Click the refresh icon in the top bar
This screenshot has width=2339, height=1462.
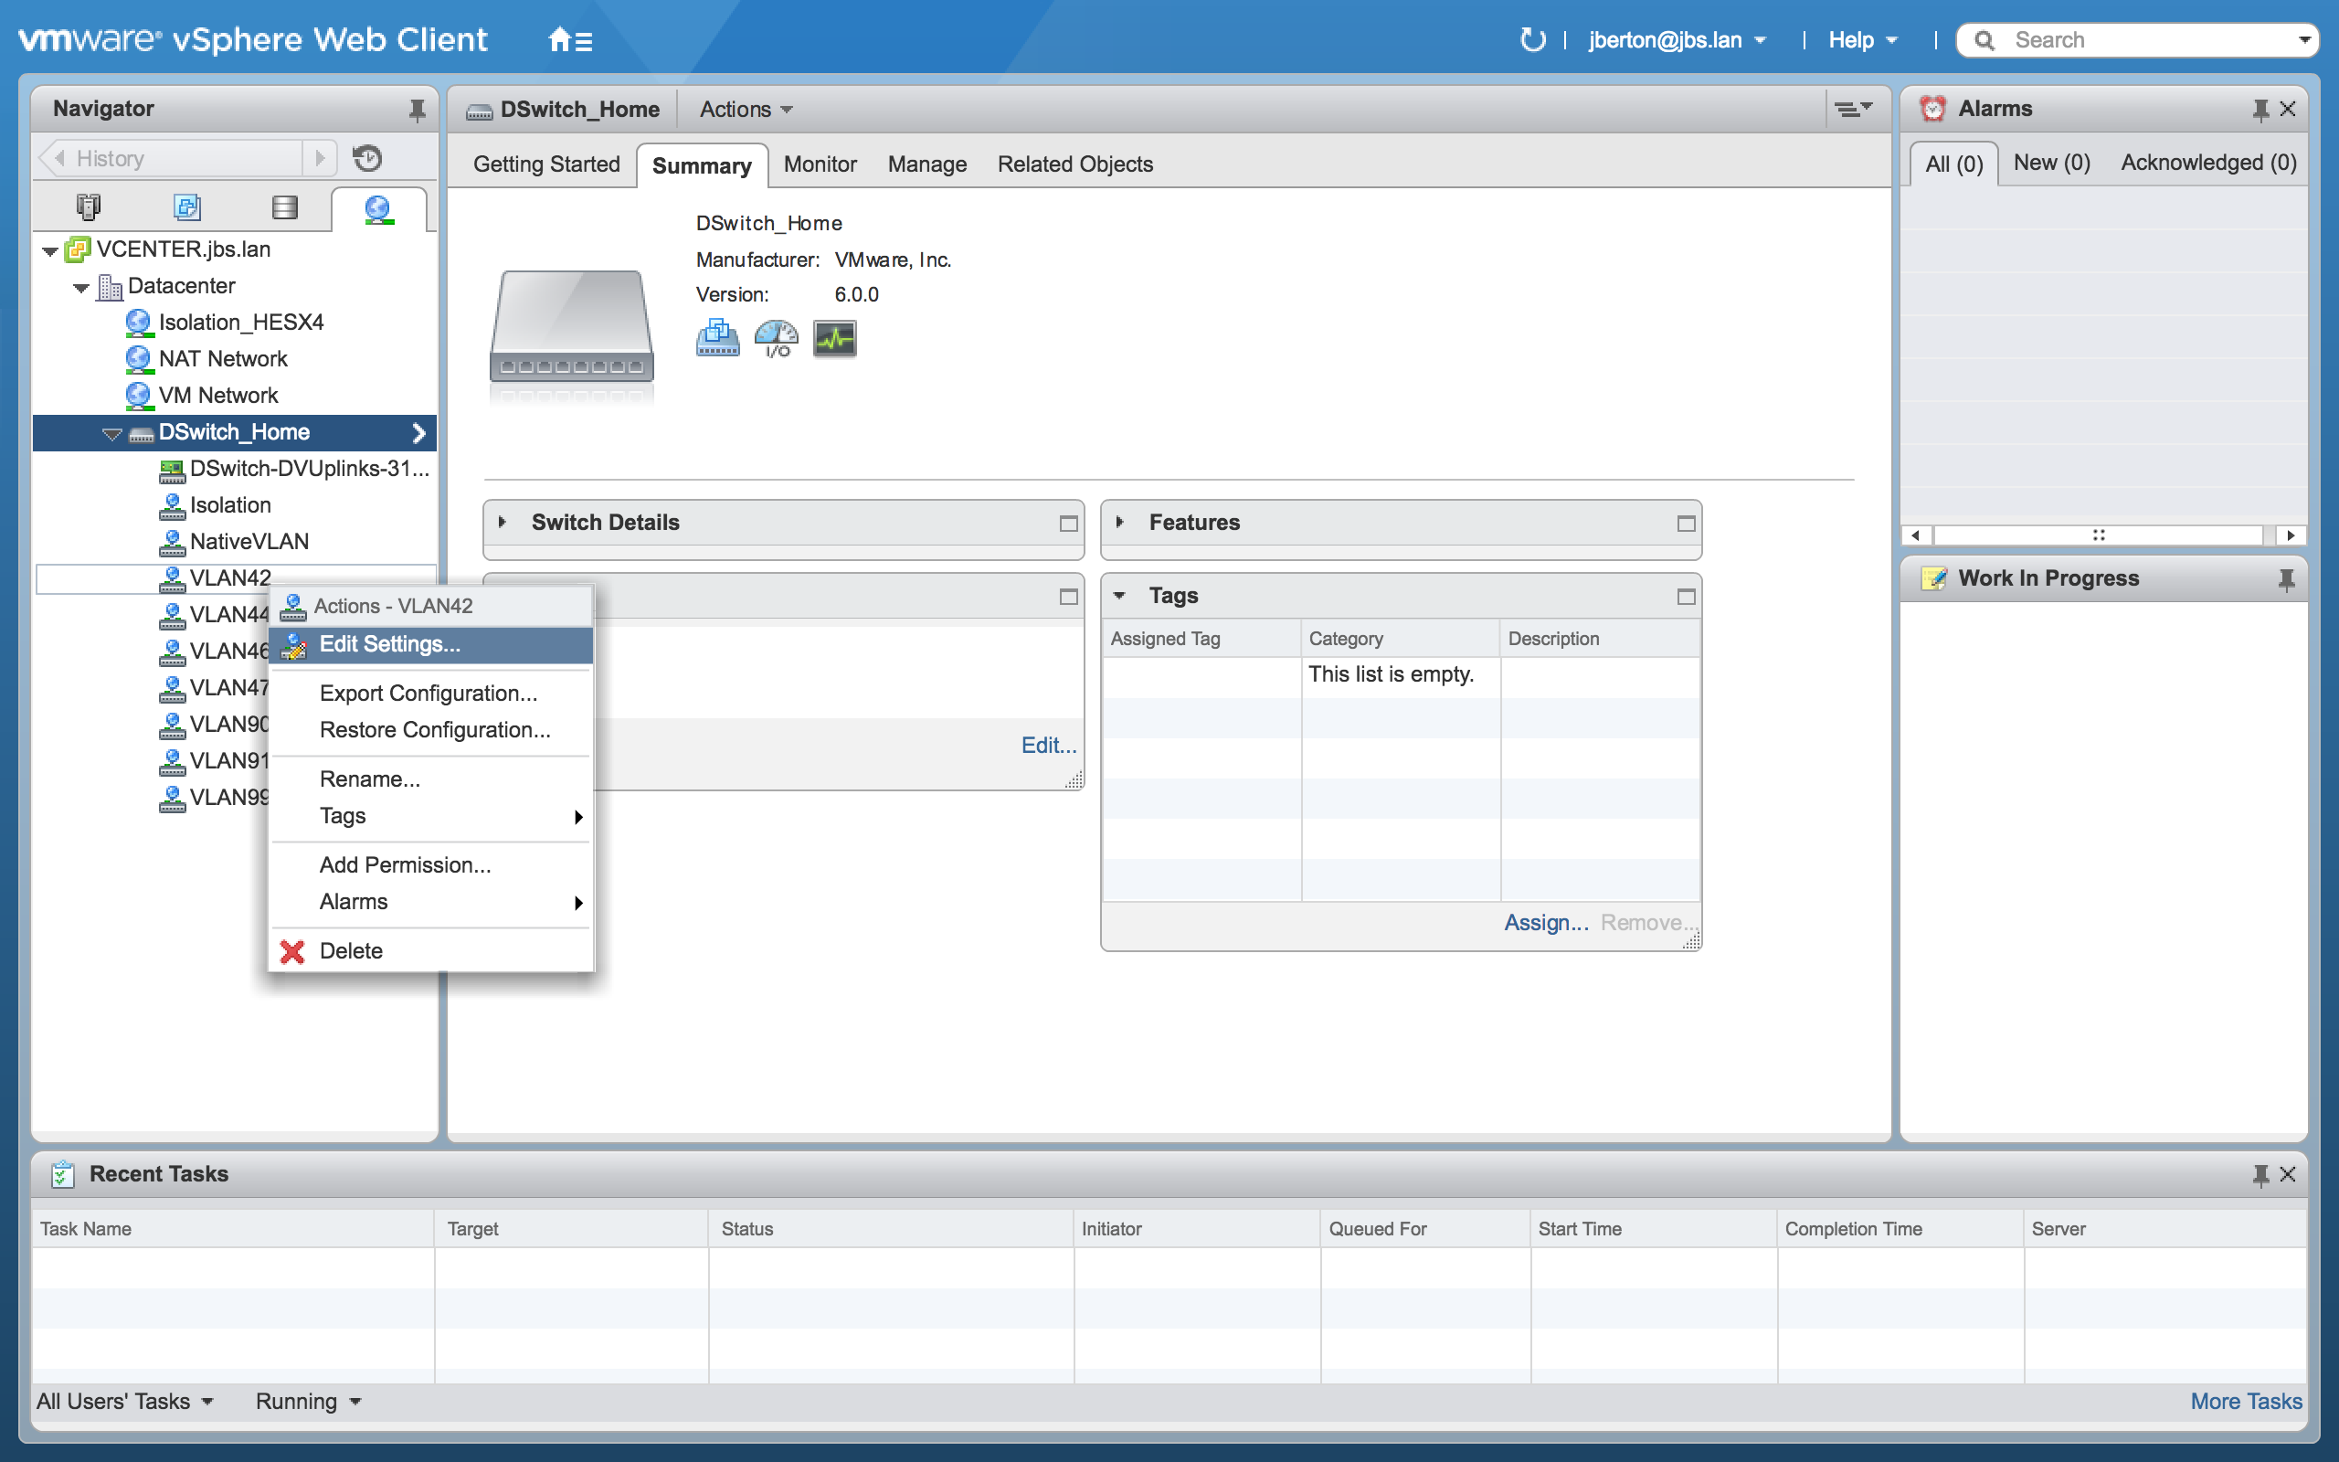1532,39
